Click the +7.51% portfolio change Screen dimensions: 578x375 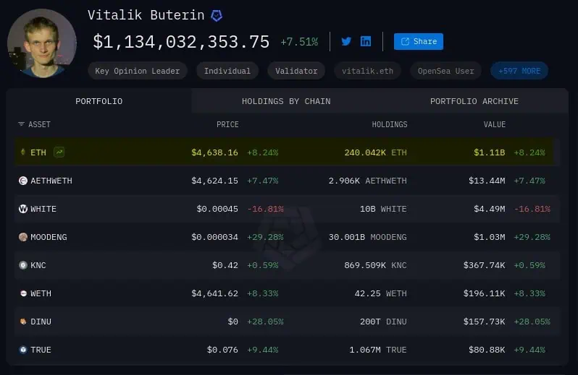pyautogui.click(x=299, y=42)
